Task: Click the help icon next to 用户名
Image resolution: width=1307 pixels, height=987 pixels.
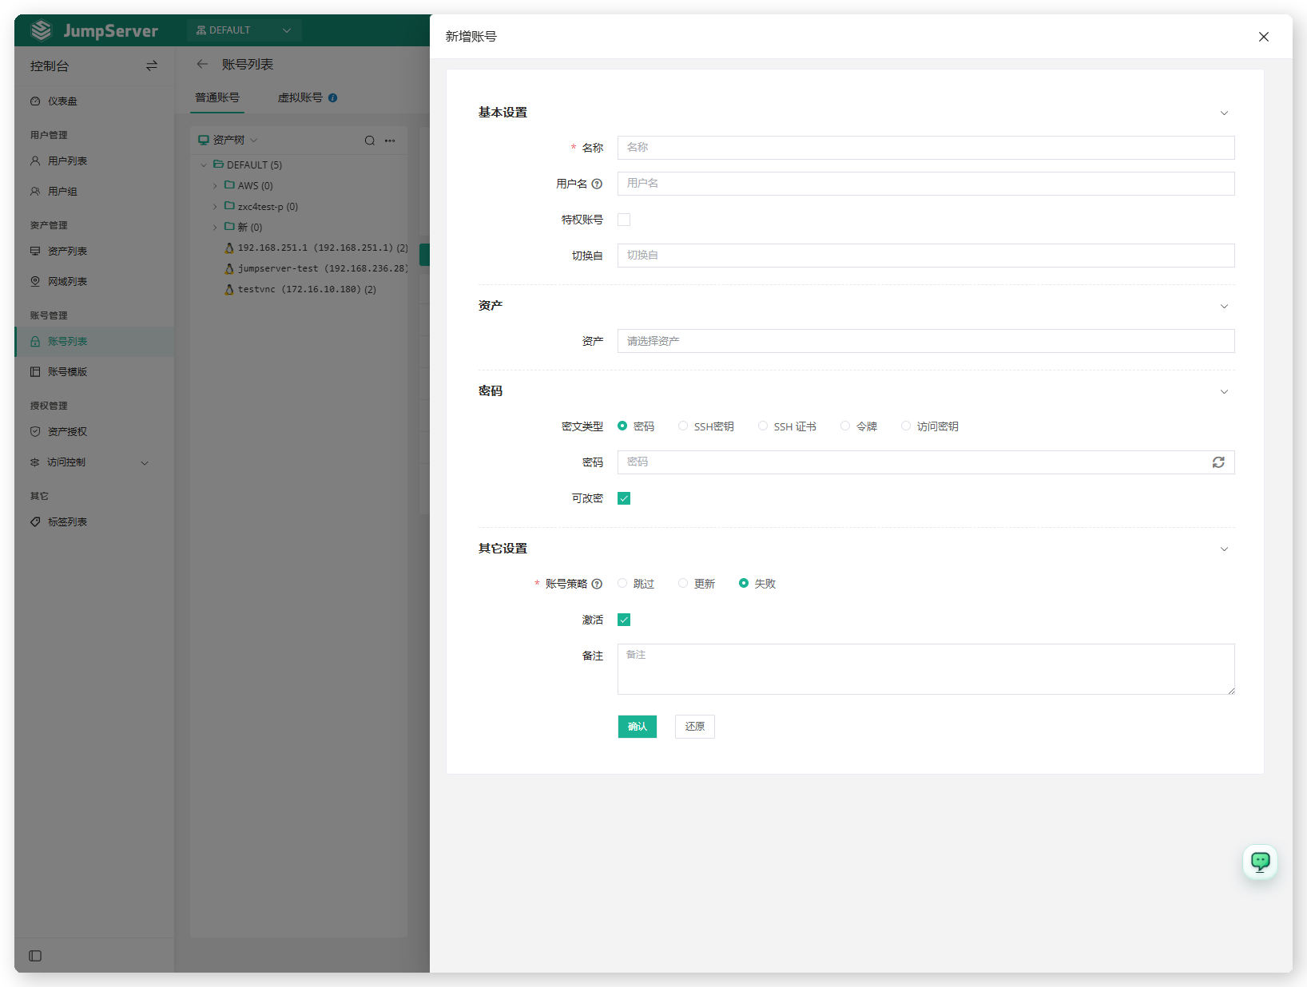Action: tap(597, 184)
